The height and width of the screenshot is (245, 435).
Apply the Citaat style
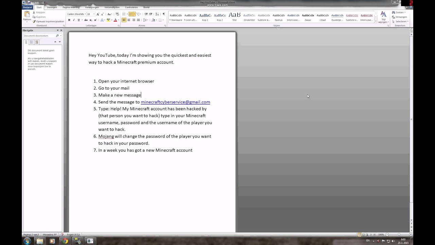pos(323,17)
